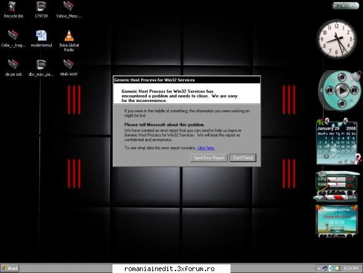Click the widget at top-right corner of desktop
Screen dimensions: 363x273
(346, 6)
